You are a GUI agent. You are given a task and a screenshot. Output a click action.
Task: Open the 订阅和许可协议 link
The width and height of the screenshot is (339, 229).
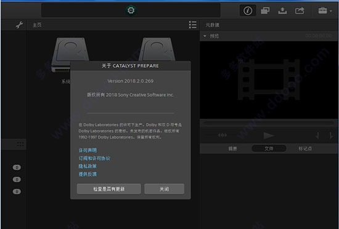click(x=94, y=158)
